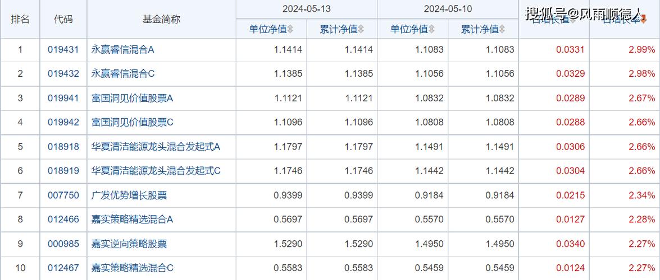Image resolution: width=660 pixels, height=280 pixels.
Task: Open the 永赢睿信混合C fund page
Action: (x=123, y=74)
